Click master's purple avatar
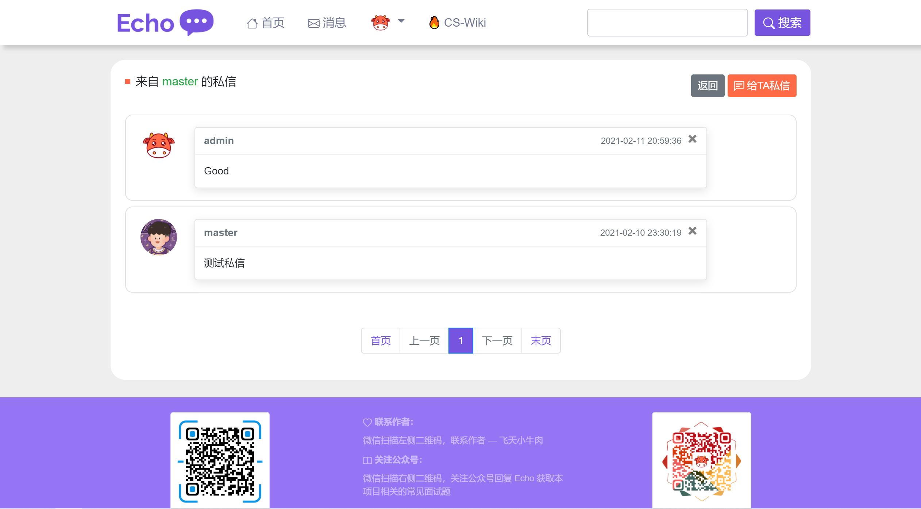The width and height of the screenshot is (921, 509). click(158, 237)
